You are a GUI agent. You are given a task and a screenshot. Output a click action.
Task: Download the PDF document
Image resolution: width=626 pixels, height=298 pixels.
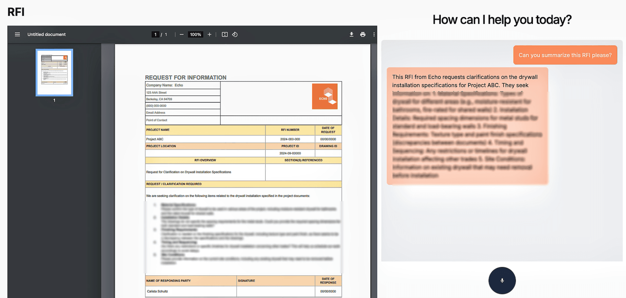point(352,34)
